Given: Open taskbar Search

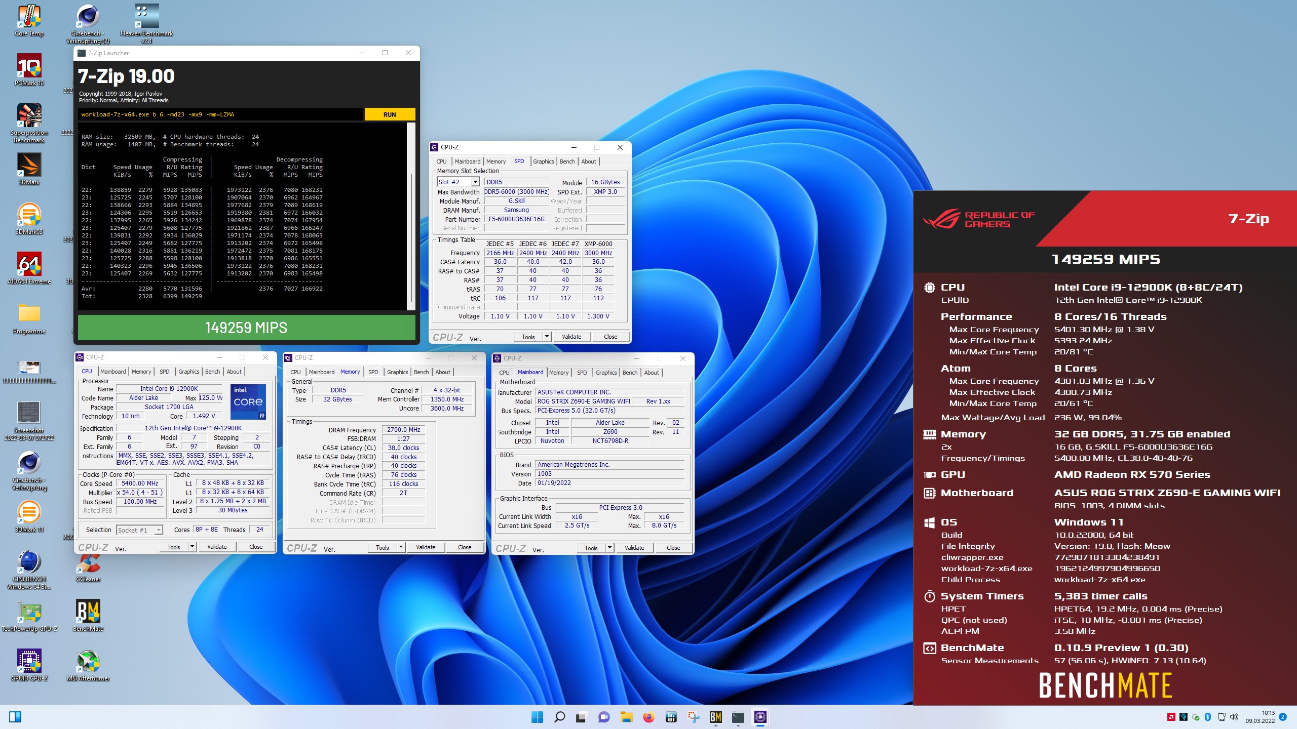Looking at the screenshot, I should point(559,717).
